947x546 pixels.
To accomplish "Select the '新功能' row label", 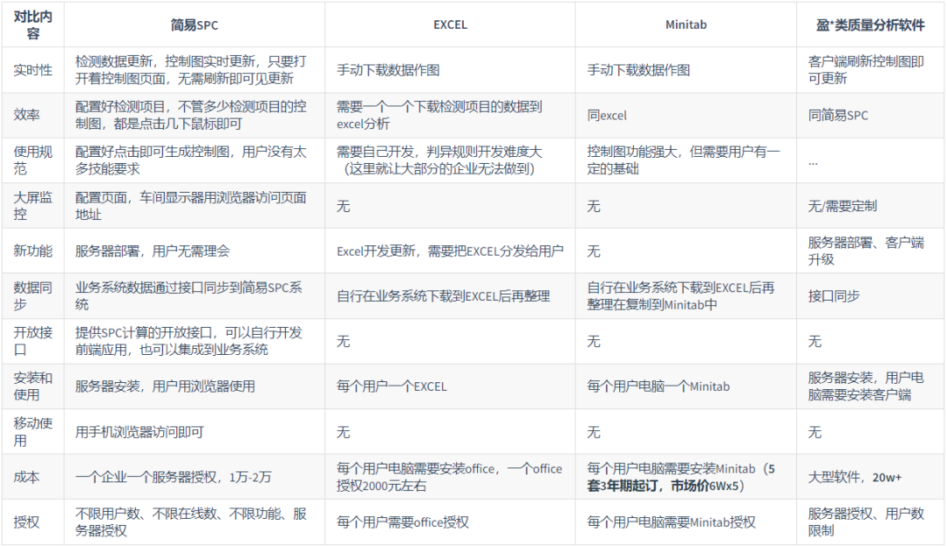I will [x=33, y=251].
